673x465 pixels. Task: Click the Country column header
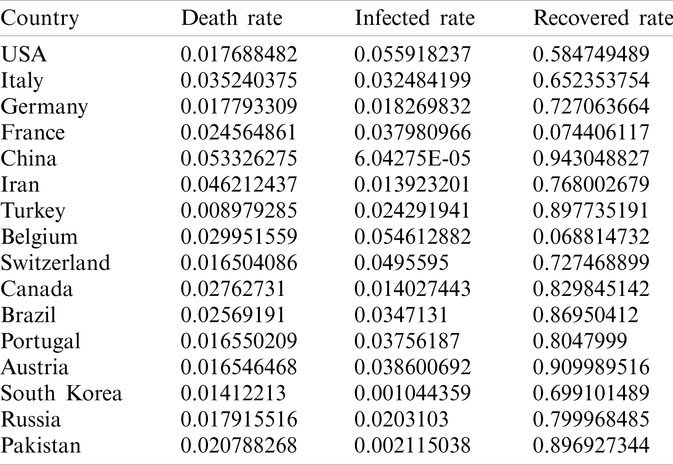coord(39,18)
